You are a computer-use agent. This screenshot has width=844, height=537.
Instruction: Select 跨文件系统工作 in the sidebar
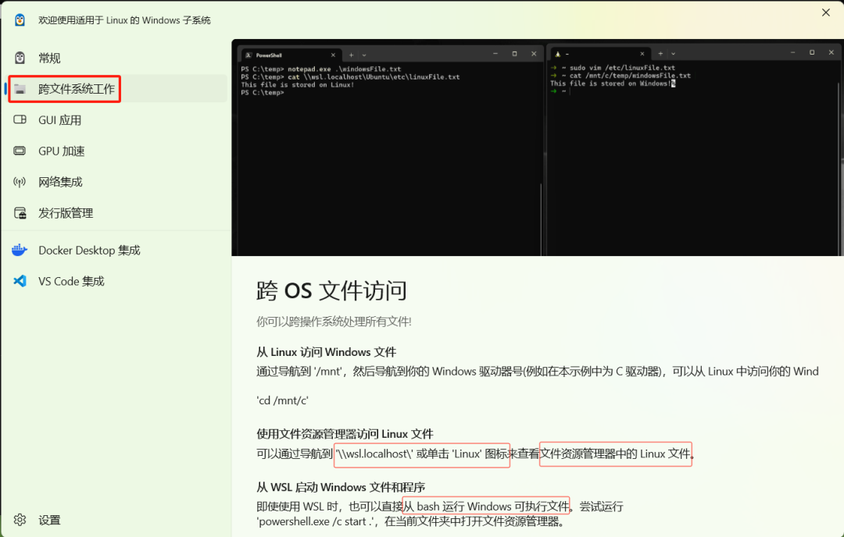pyautogui.click(x=116, y=89)
